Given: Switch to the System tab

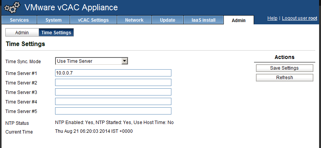Looking at the screenshot, I should pos(54,20).
